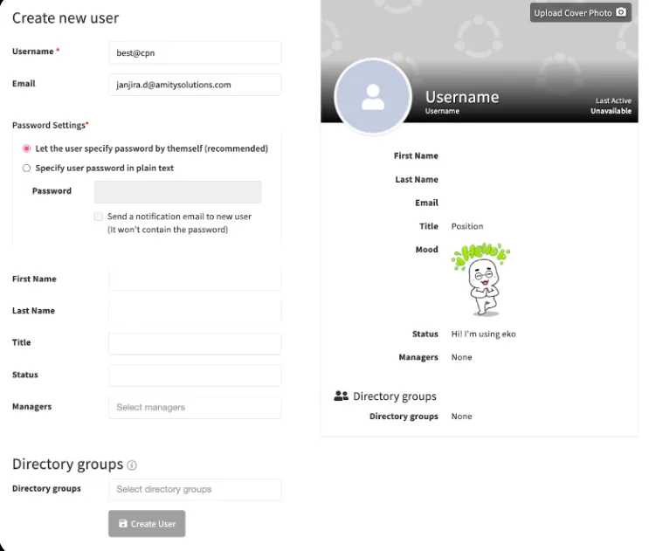Viewport: 649px width, 551px height.
Task: Click the First Name input field
Action: coord(195,279)
